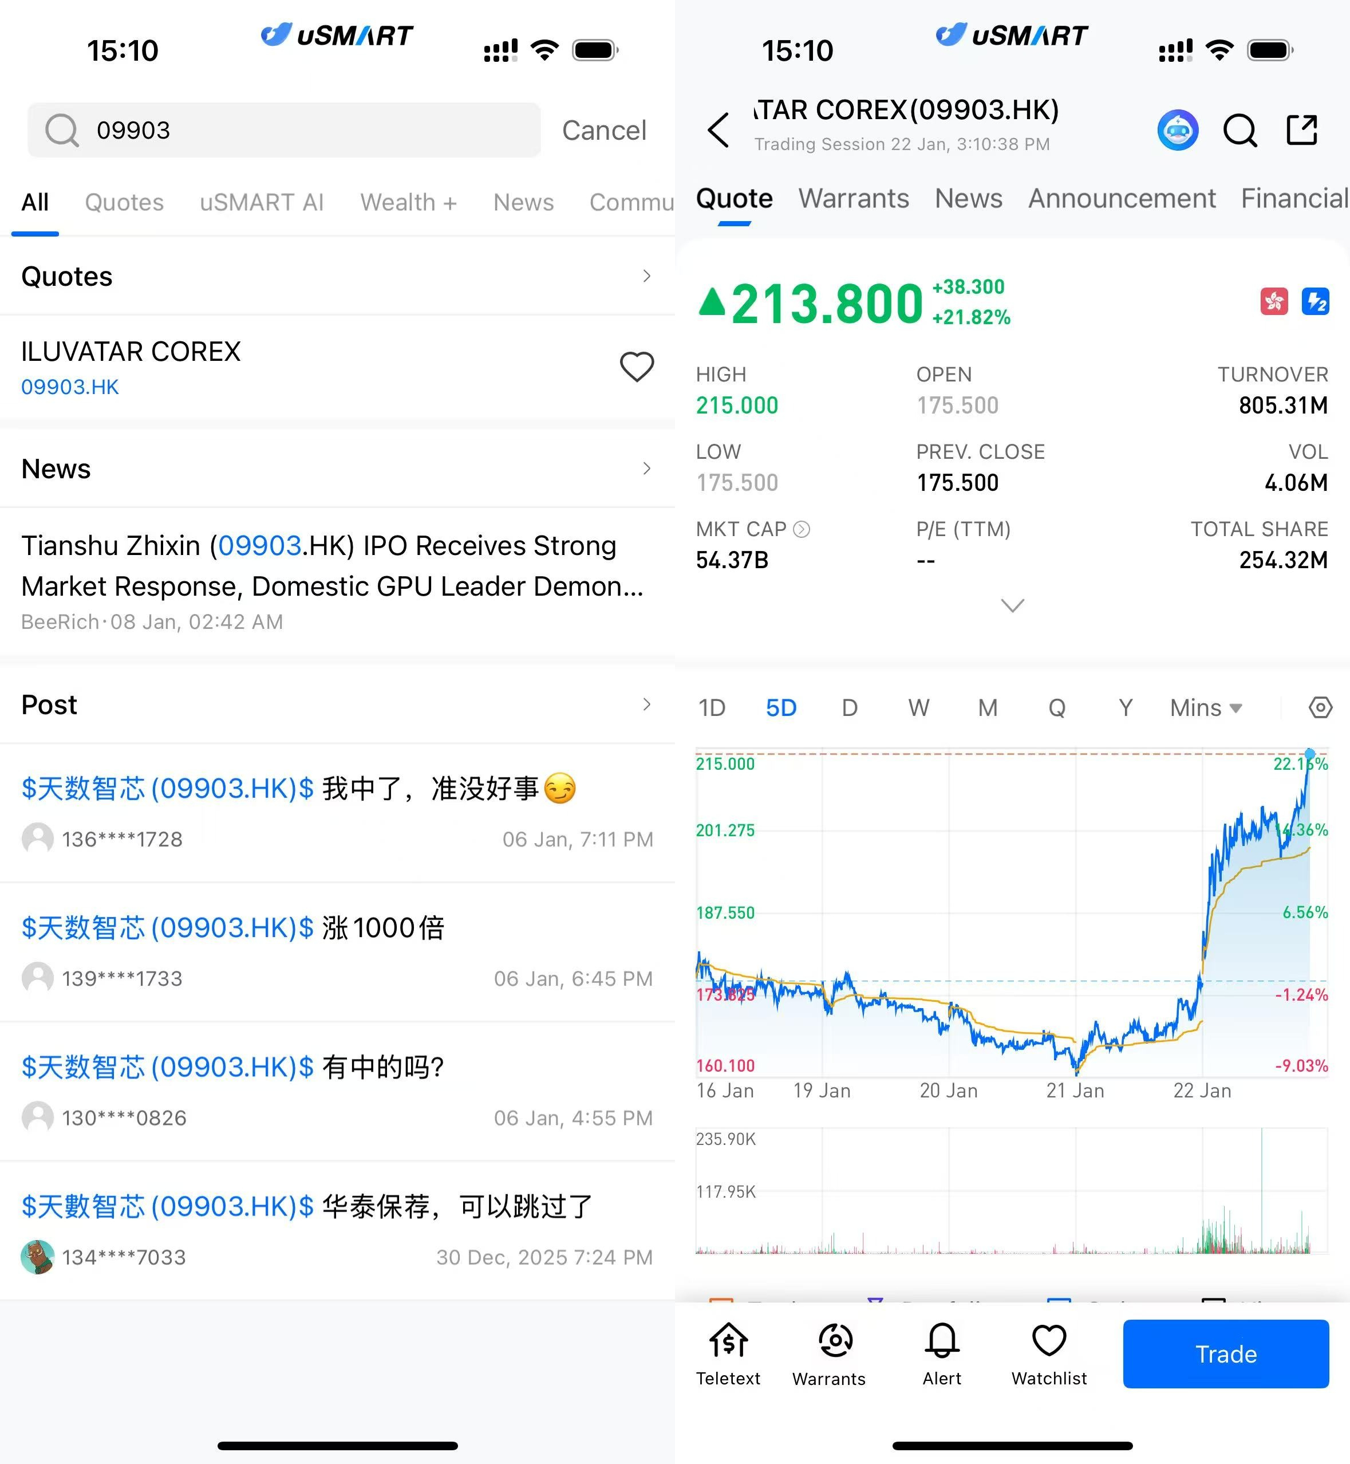
Task: Switch to the uSMART AI search tab
Action: 262,202
